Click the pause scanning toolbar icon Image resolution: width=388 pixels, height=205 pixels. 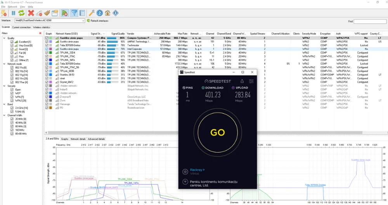coord(14,13)
